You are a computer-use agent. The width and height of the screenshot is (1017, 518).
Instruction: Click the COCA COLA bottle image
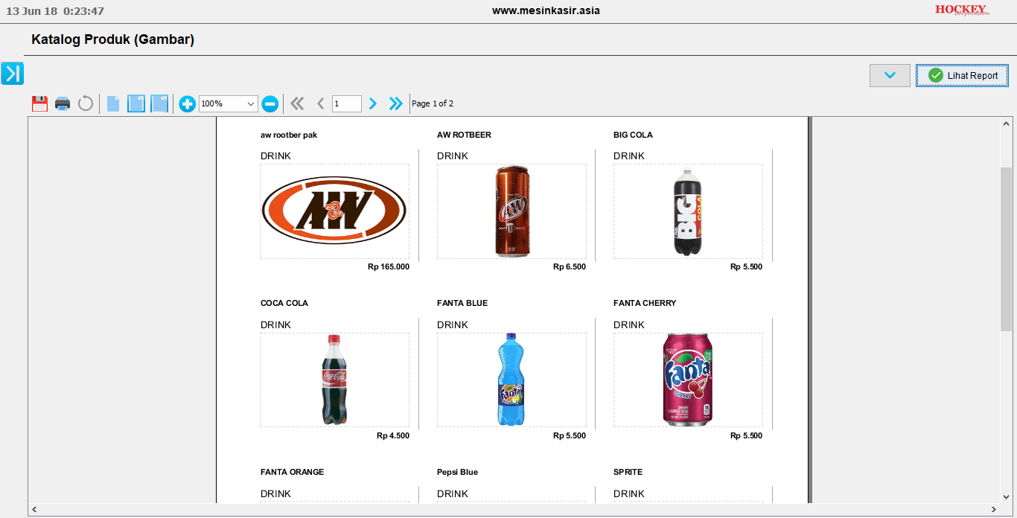point(335,380)
